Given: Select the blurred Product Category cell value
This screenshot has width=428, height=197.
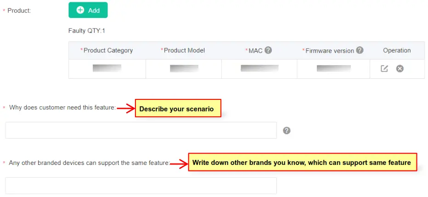Looking at the screenshot, I should (107, 68).
